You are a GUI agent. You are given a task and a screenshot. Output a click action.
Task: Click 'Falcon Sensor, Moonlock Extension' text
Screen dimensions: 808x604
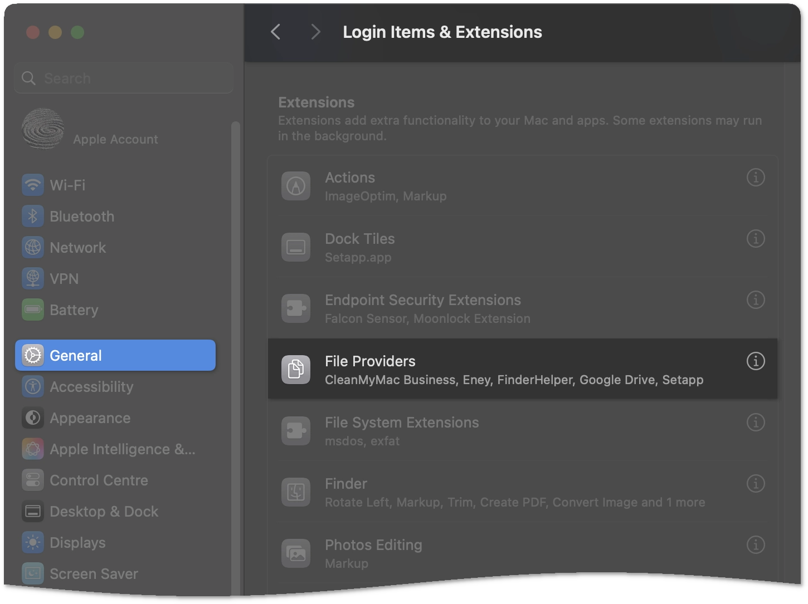pyautogui.click(x=427, y=318)
